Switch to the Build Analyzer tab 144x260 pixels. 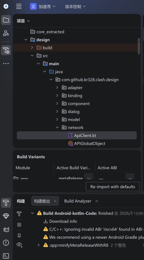[78, 201]
